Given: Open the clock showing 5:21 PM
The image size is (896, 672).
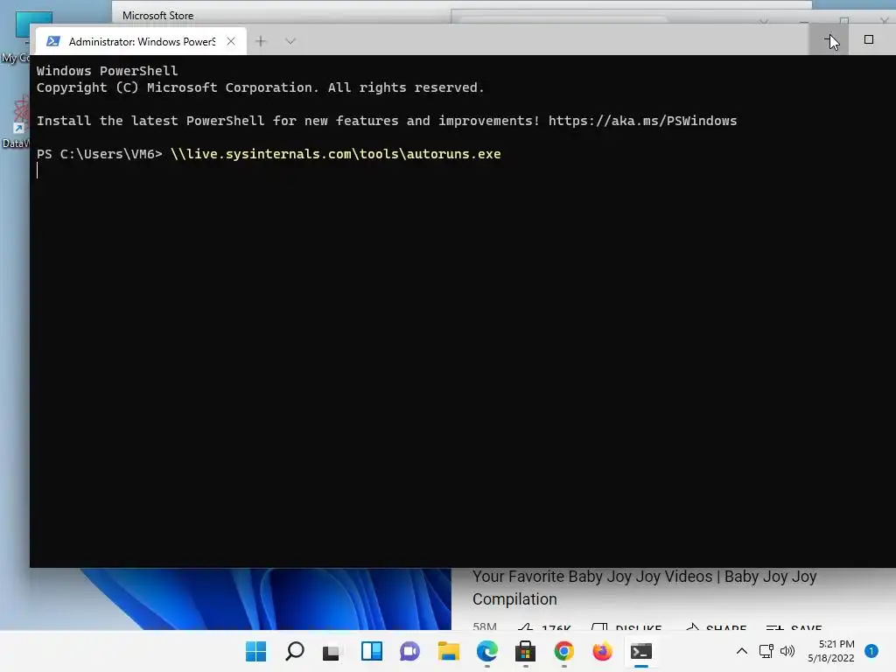Looking at the screenshot, I should [831, 651].
